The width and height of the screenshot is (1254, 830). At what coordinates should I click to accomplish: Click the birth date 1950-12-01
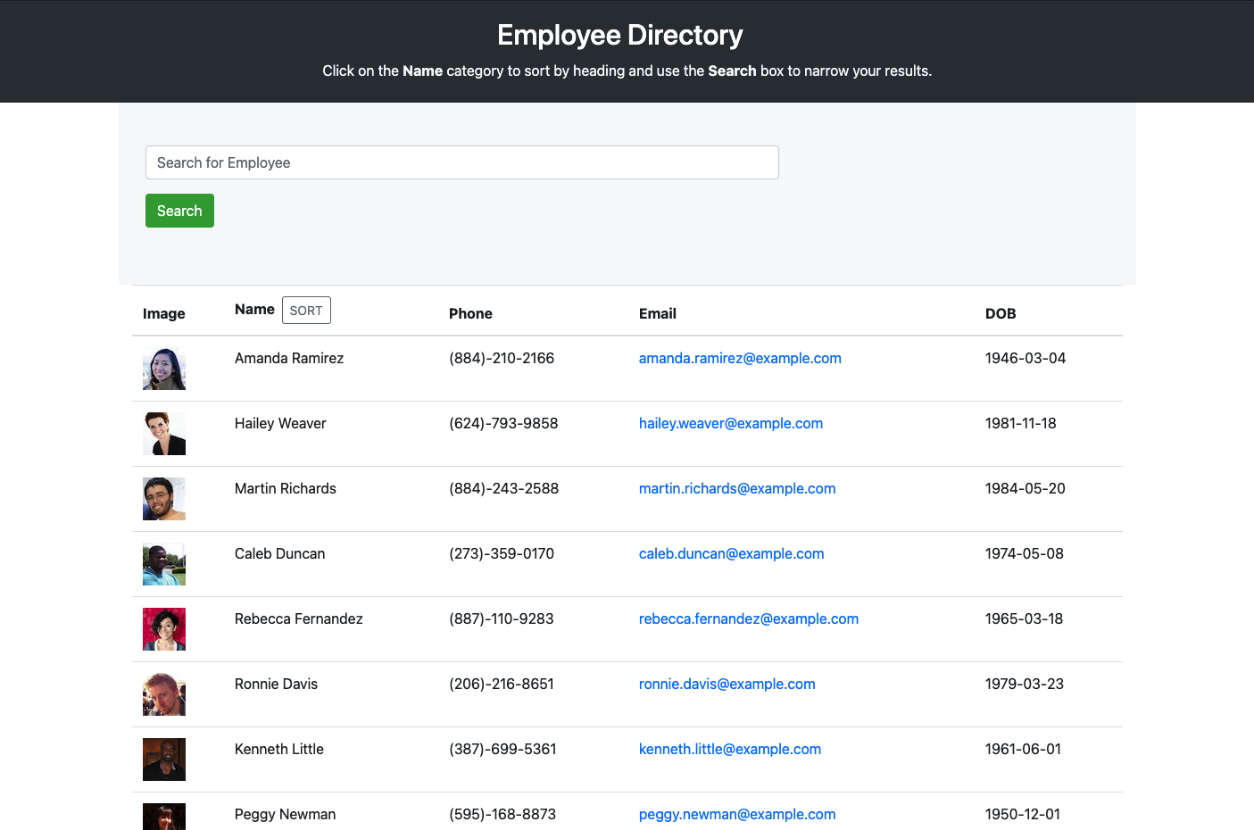(1023, 814)
